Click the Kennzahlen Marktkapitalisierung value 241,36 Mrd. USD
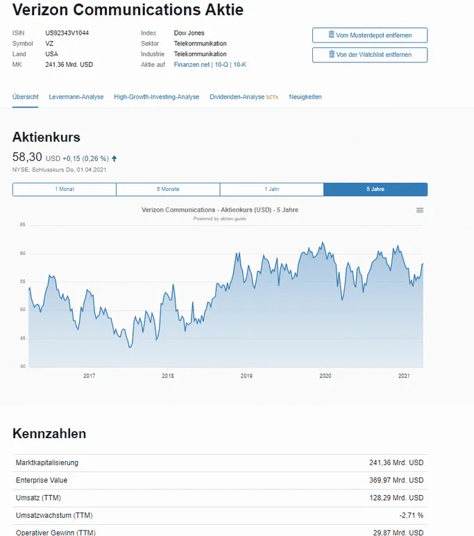 tap(396, 463)
